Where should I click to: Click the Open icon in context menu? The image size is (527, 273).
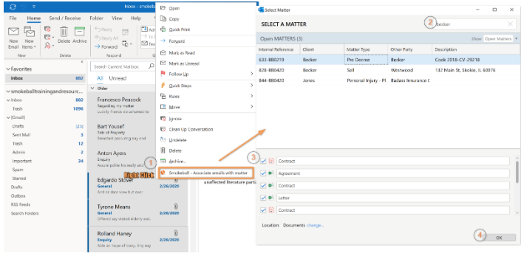(x=163, y=7)
